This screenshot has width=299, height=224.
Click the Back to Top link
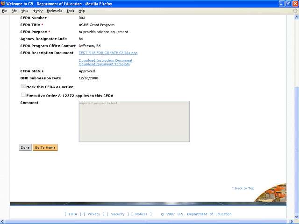(243, 188)
